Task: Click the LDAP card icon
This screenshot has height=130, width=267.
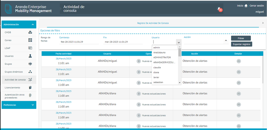Action: point(30,48)
